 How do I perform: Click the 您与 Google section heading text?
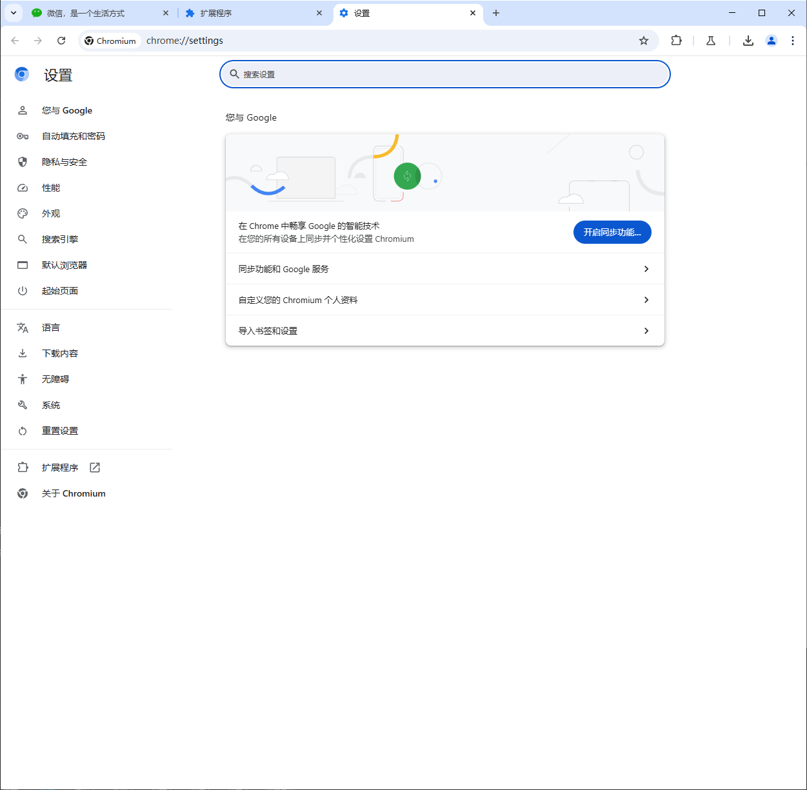point(251,117)
